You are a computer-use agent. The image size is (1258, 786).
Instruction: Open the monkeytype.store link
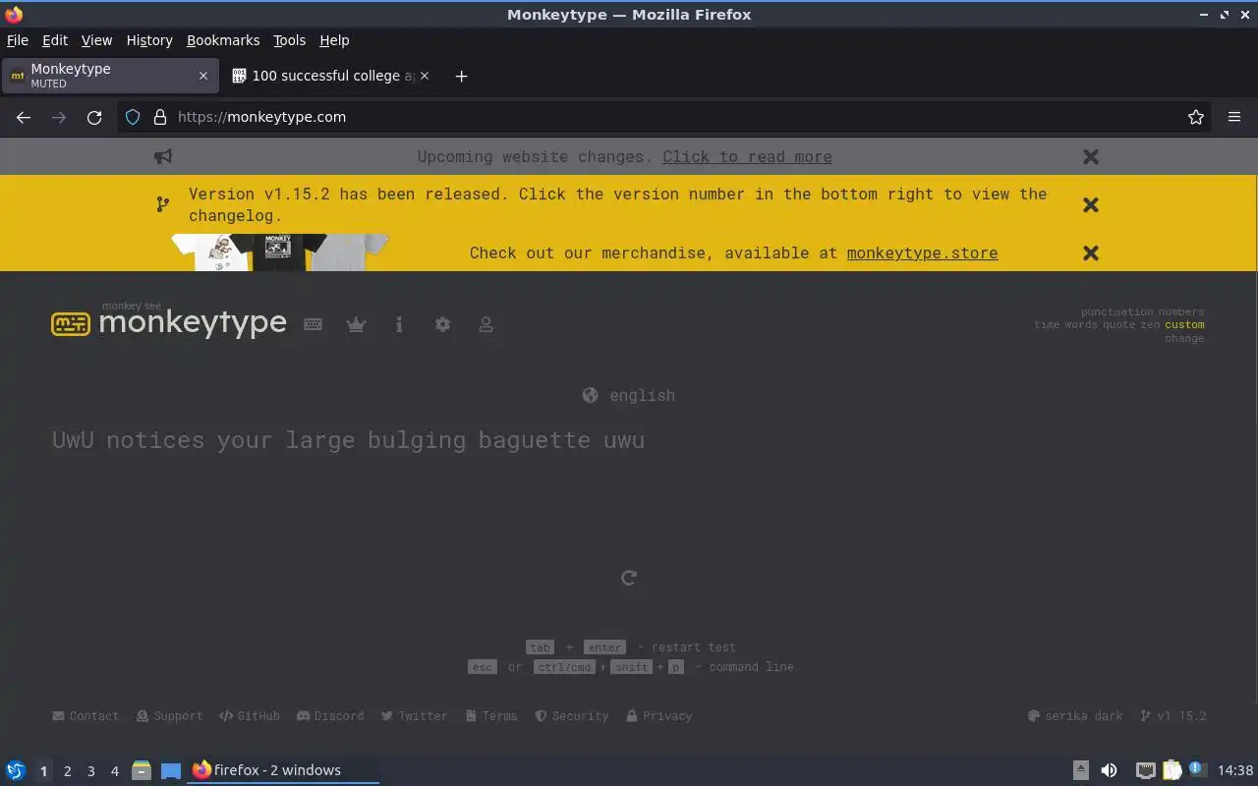point(922,253)
